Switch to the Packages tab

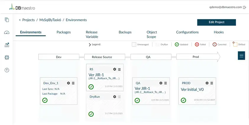(x=64, y=32)
